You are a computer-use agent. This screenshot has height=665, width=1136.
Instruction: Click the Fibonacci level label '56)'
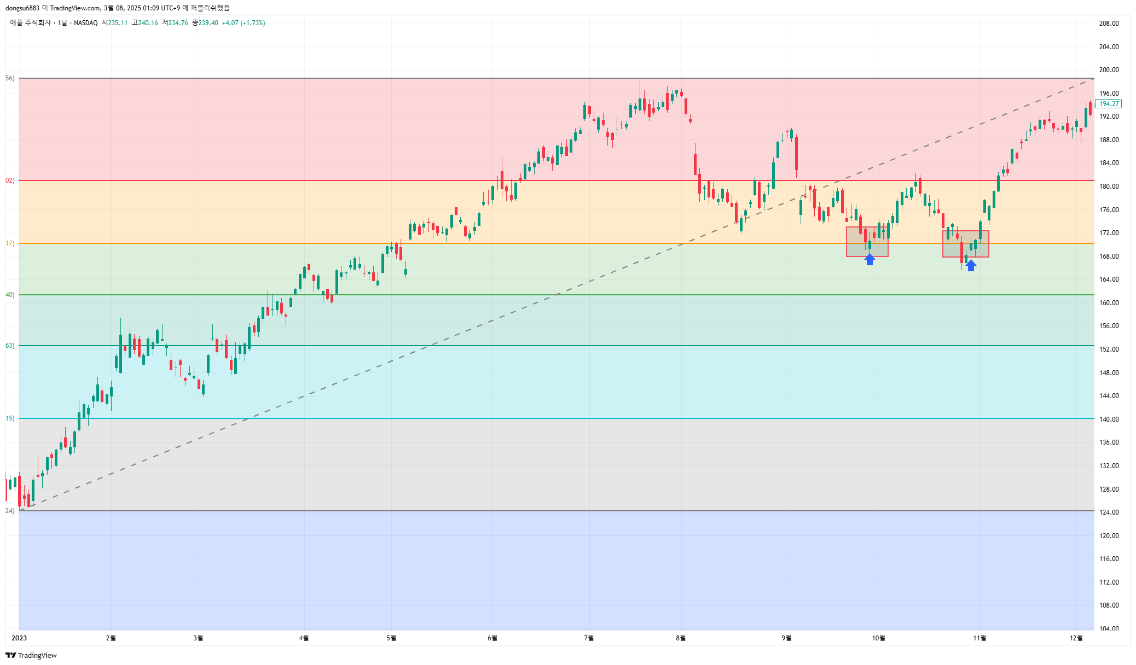pos(10,78)
